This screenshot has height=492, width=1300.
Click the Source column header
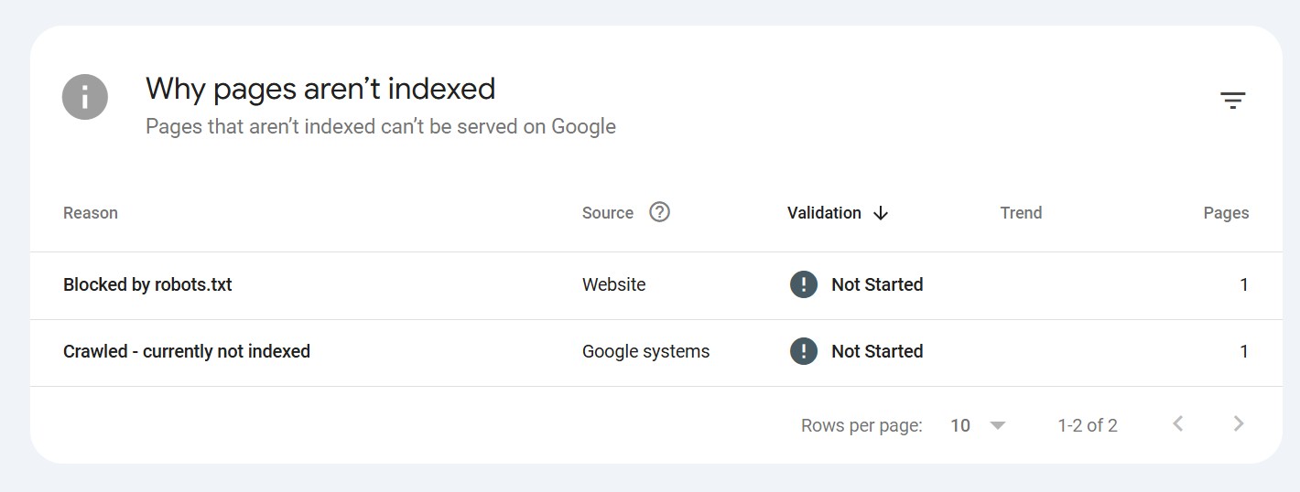pos(608,213)
